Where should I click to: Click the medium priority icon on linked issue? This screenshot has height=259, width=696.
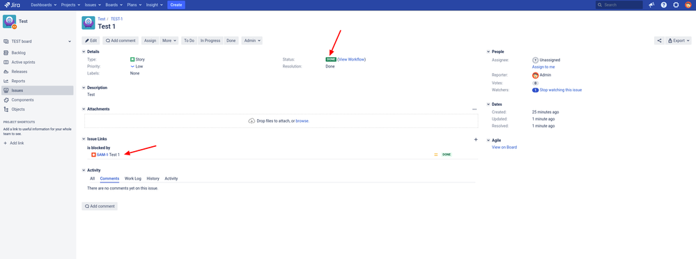(436, 155)
